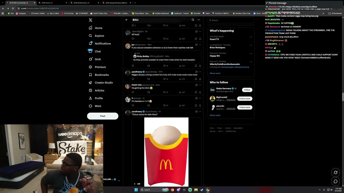Viewport: 344px width, 193px height.
Task: Repost yandheezy's 'ruining content' post
Action: click(x=149, y=79)
